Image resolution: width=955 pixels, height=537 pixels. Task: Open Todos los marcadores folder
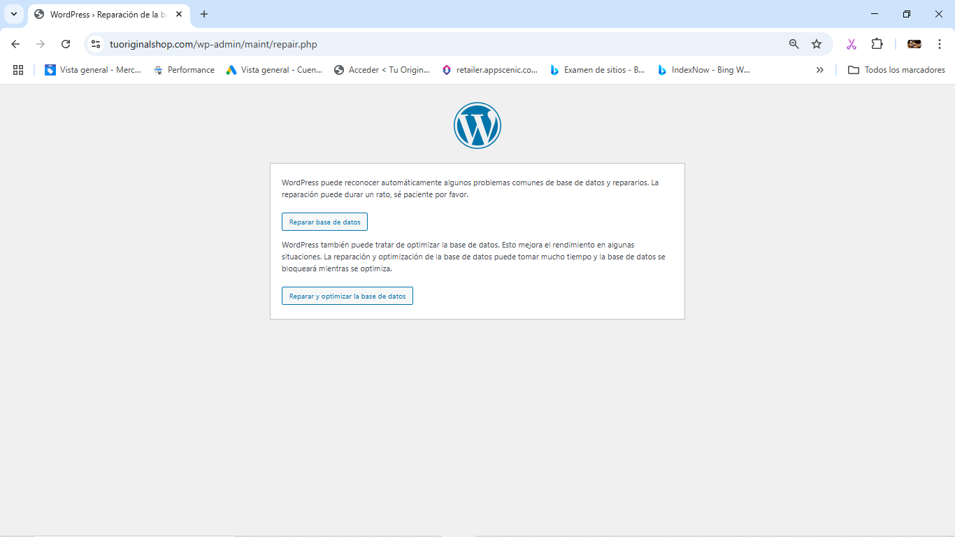pyautogui.click(x=896, y=70)
